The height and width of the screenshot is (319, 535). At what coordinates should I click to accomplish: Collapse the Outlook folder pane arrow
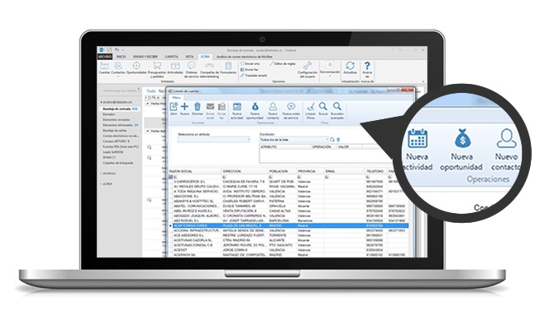(138, 90)
